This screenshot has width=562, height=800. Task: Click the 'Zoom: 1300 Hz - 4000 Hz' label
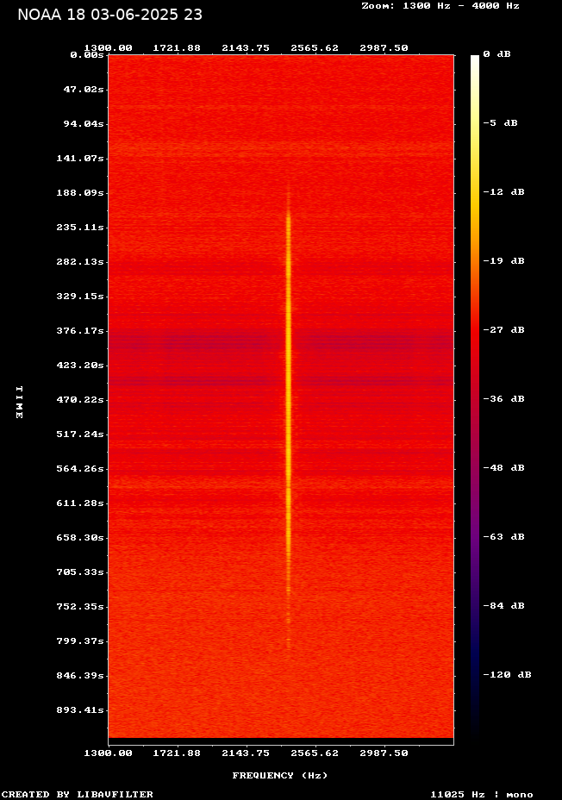440,6
